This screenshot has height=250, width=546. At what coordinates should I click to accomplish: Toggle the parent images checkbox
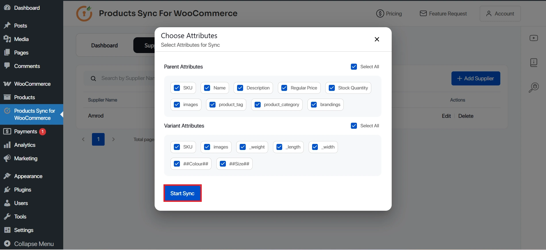pyautogui.click(x=177, y=104)
